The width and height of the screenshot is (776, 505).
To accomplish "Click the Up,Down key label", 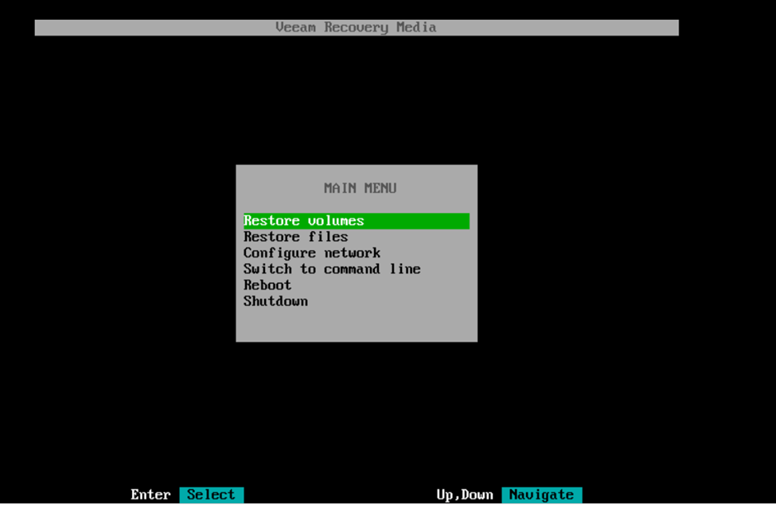I will click(x=464, y=495).
